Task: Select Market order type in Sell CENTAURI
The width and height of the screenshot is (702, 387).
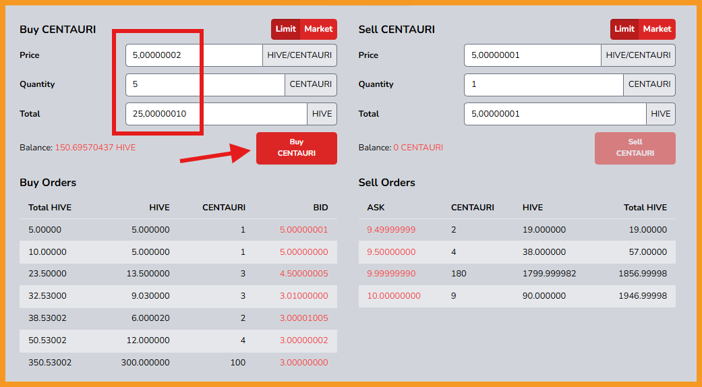Action: tap(657, 29)
